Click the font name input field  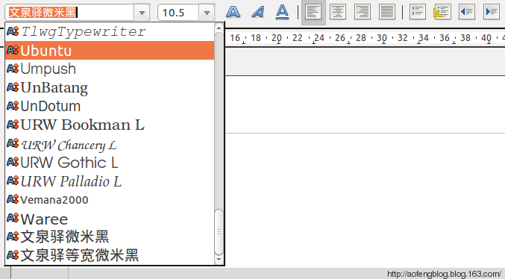click(69, 13)
